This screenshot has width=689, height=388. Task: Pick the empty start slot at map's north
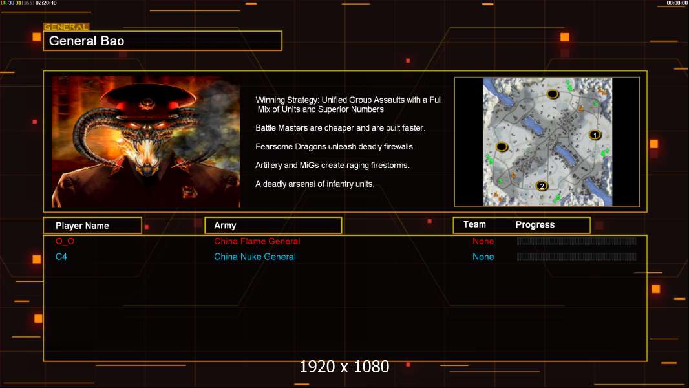[553, 94]
